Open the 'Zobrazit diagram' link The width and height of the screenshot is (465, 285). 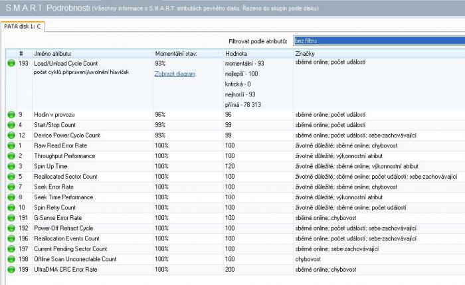(x=175, y=74)
